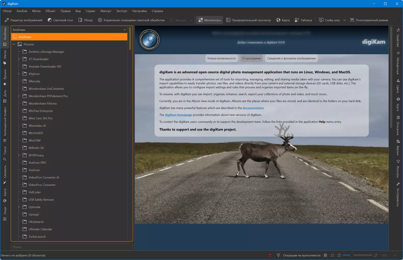Open the Image Editor (Редактор изображений)
403x260 pixels.
[23, 20]
